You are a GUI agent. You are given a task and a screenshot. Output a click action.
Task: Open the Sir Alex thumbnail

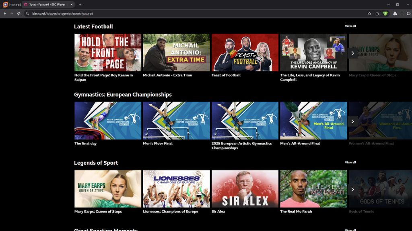[x=245, y=189]
